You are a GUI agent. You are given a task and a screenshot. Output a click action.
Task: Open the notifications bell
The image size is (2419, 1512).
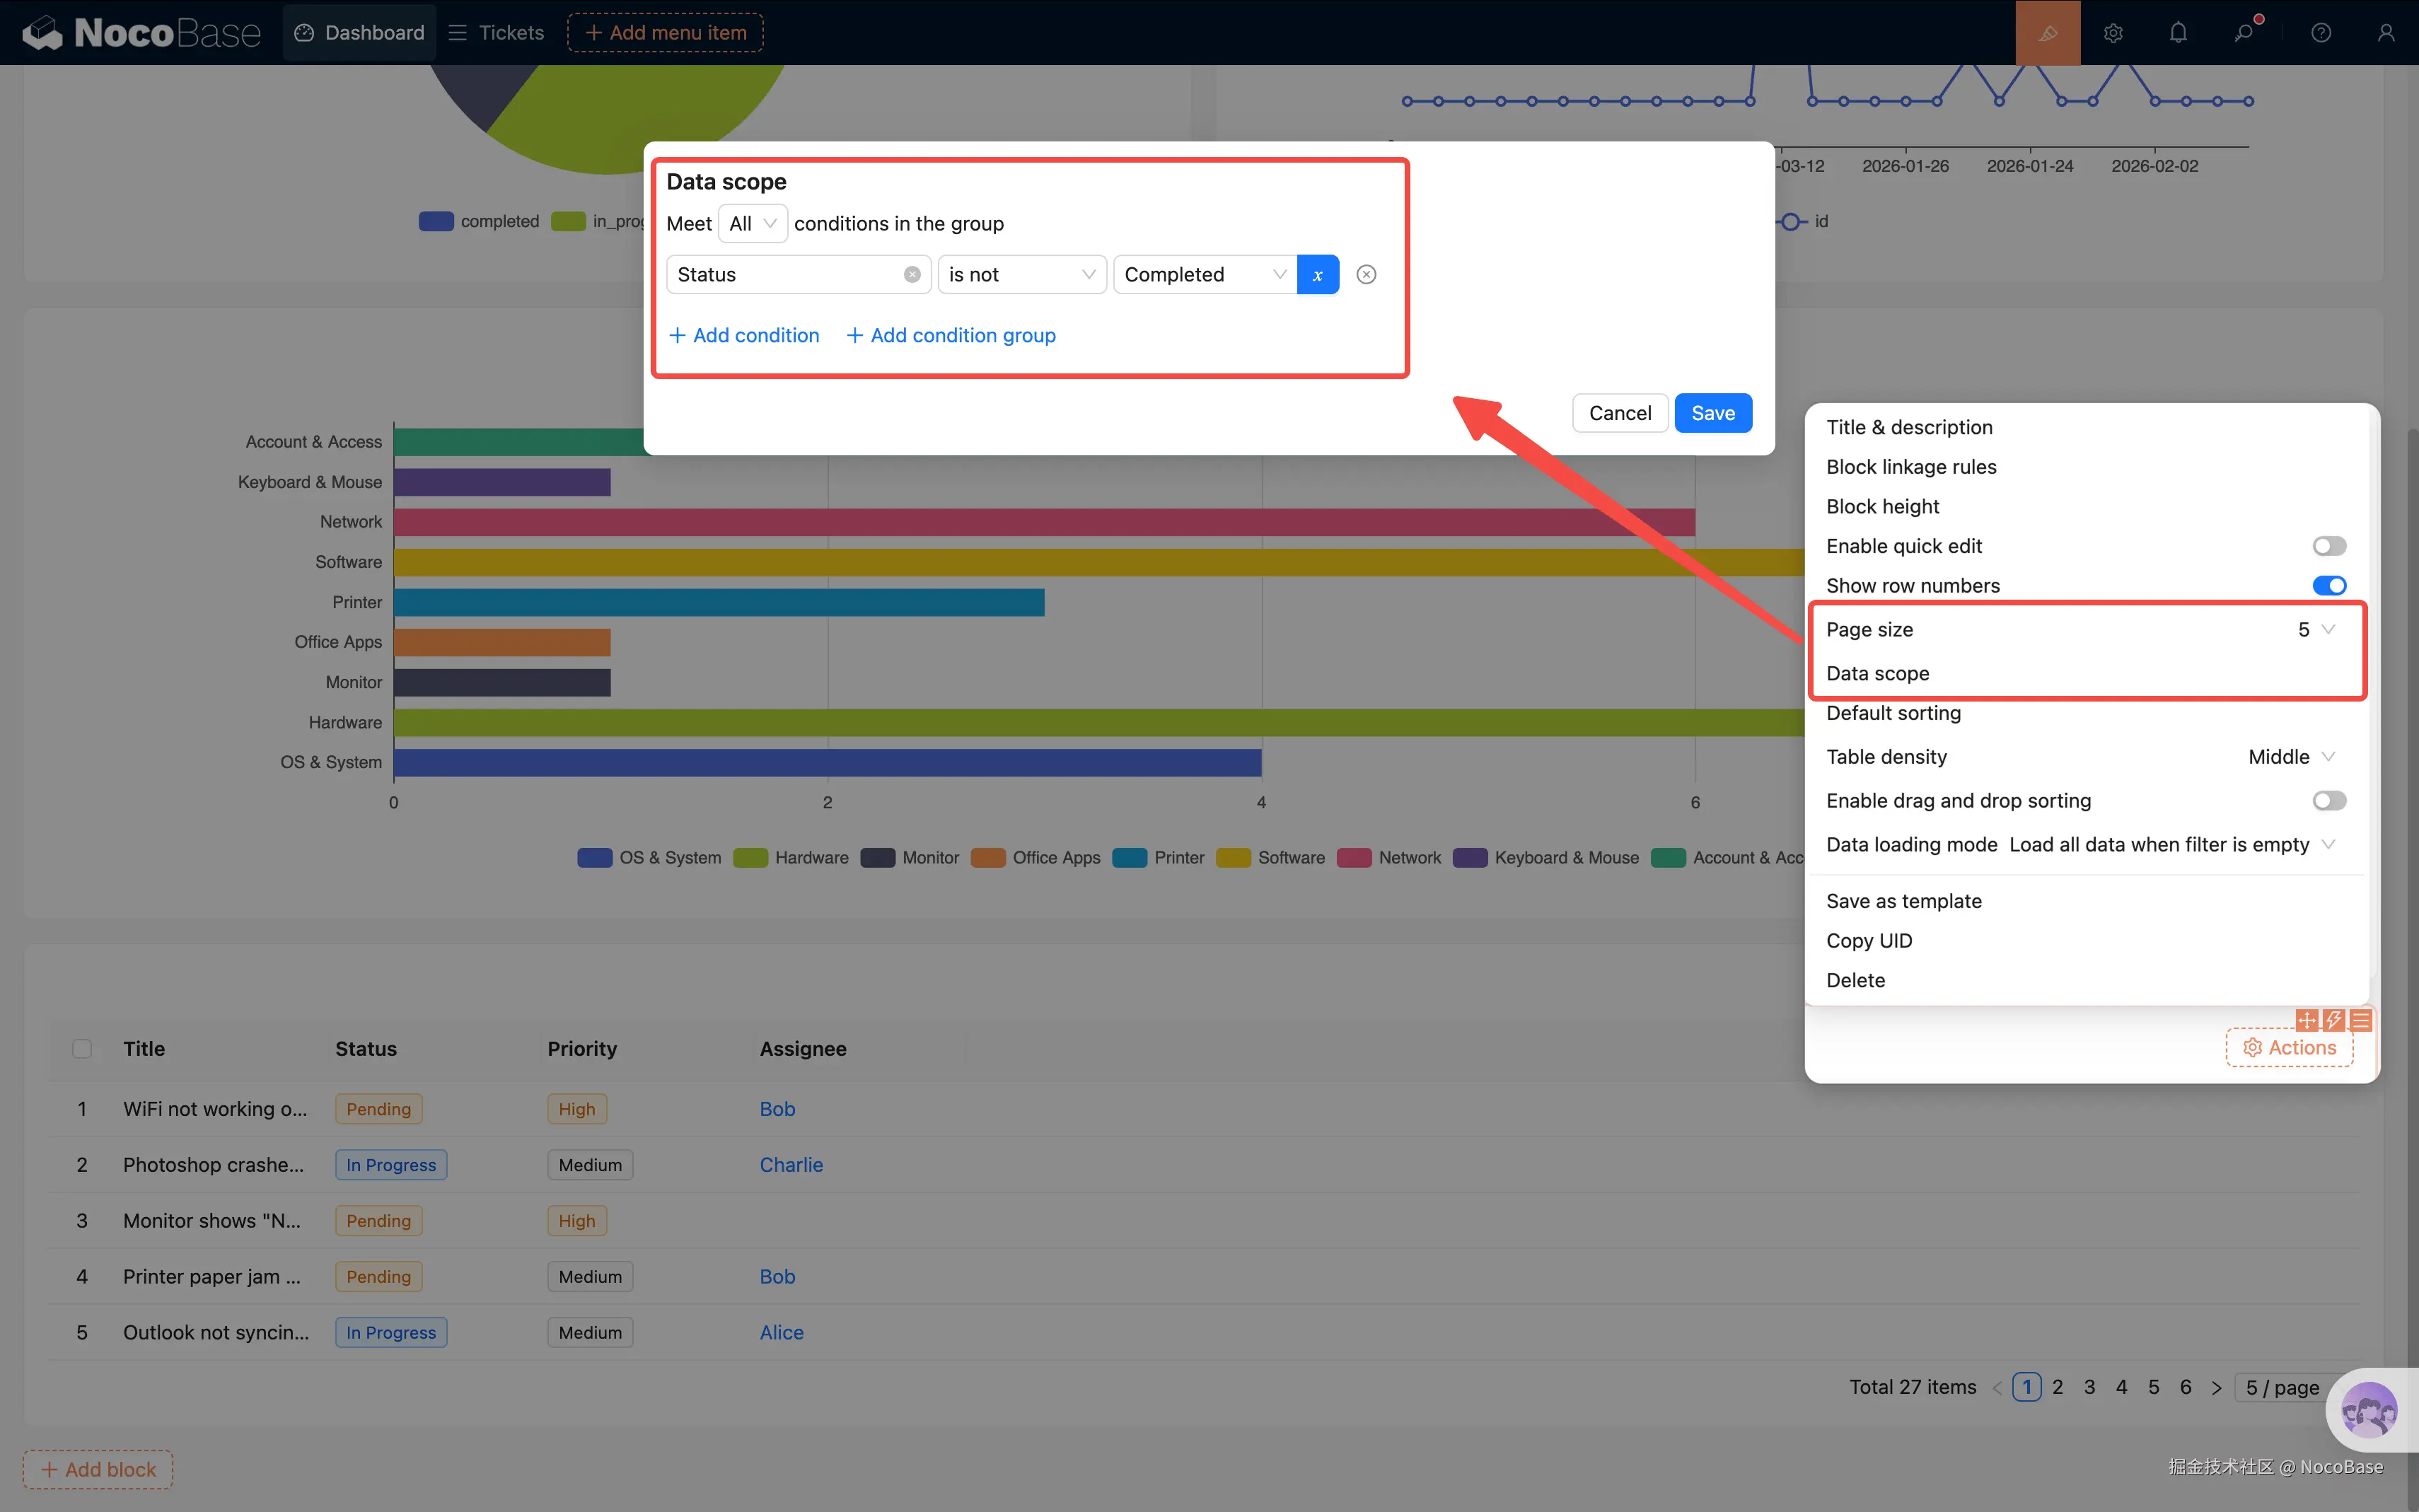click(x=2178, y=33)
